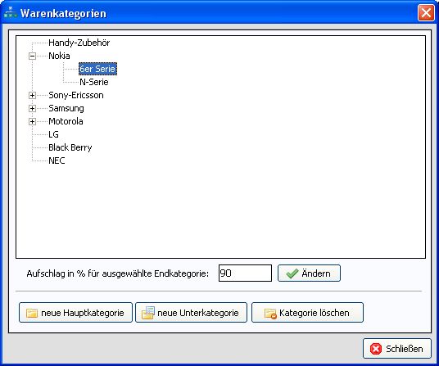
Task: Expand the Sony-Ericsson category
Action: [32, 96]
